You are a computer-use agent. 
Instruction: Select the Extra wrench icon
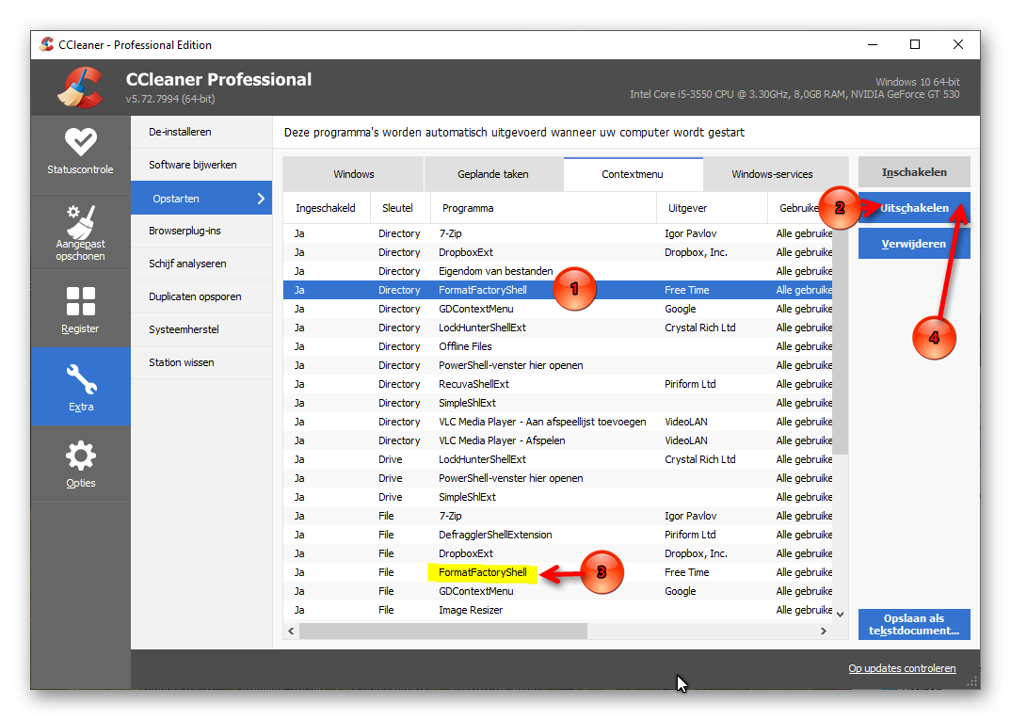[81, 379]
